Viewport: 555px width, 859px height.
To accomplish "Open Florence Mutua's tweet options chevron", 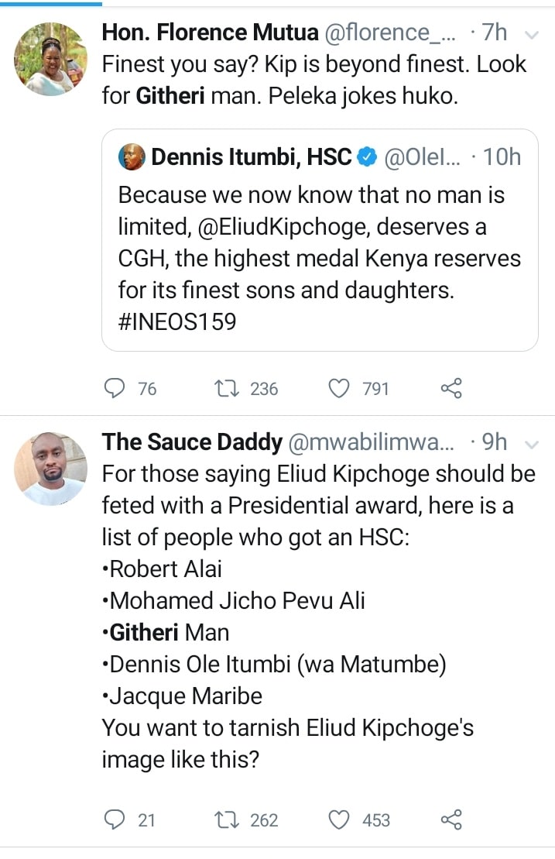I will coord(532,34).
